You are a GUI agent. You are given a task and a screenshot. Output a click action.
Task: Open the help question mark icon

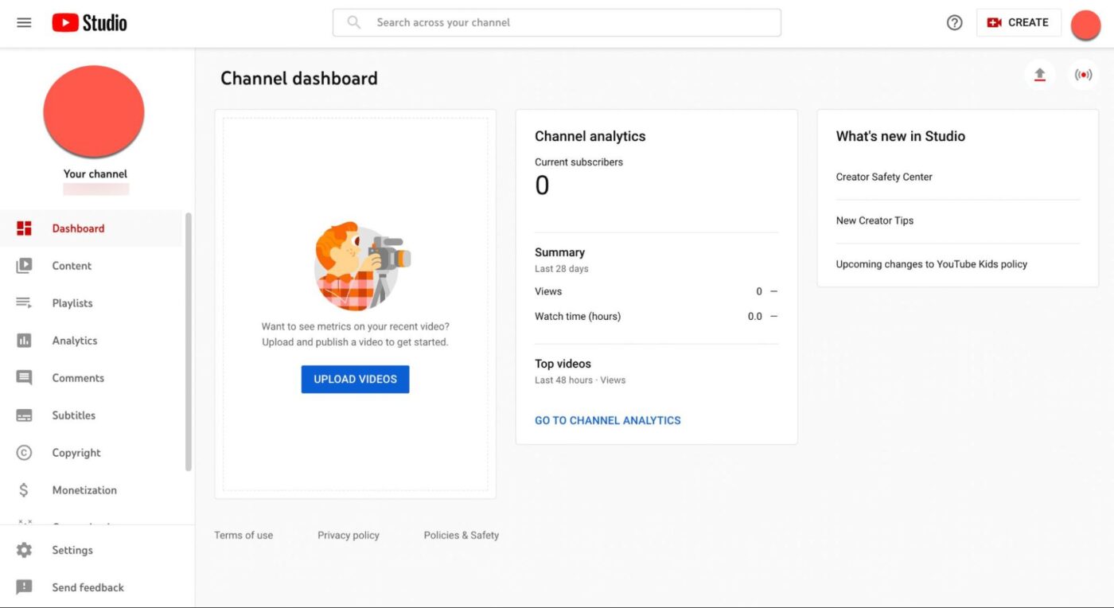click(954, 23)
